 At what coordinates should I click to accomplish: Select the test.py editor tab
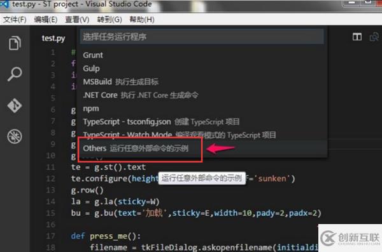tap(53, 38)
